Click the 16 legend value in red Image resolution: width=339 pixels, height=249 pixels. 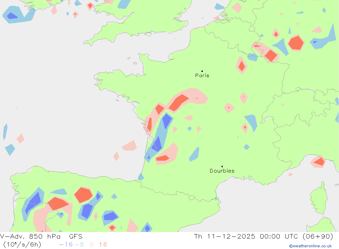pyautogui.click(x=103, y=245)
